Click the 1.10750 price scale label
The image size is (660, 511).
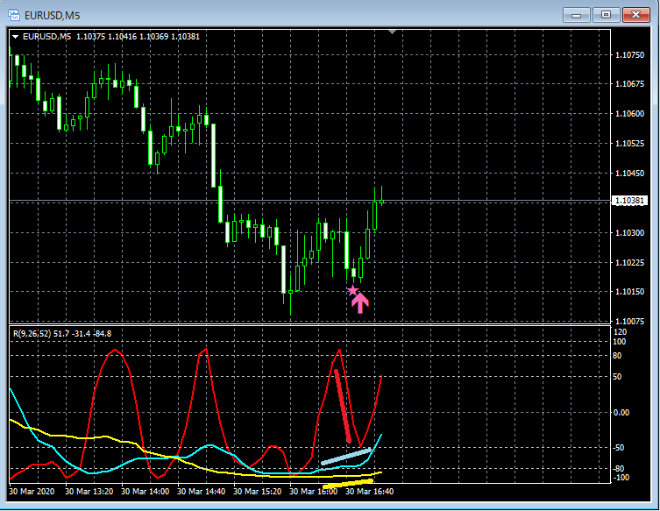629,55
